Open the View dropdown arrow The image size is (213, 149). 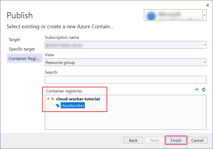point(204,63)
